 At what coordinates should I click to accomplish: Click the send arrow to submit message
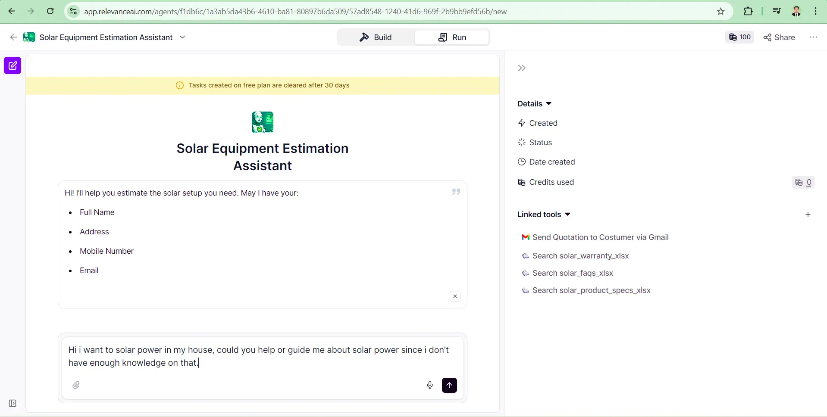click(449, 385)
